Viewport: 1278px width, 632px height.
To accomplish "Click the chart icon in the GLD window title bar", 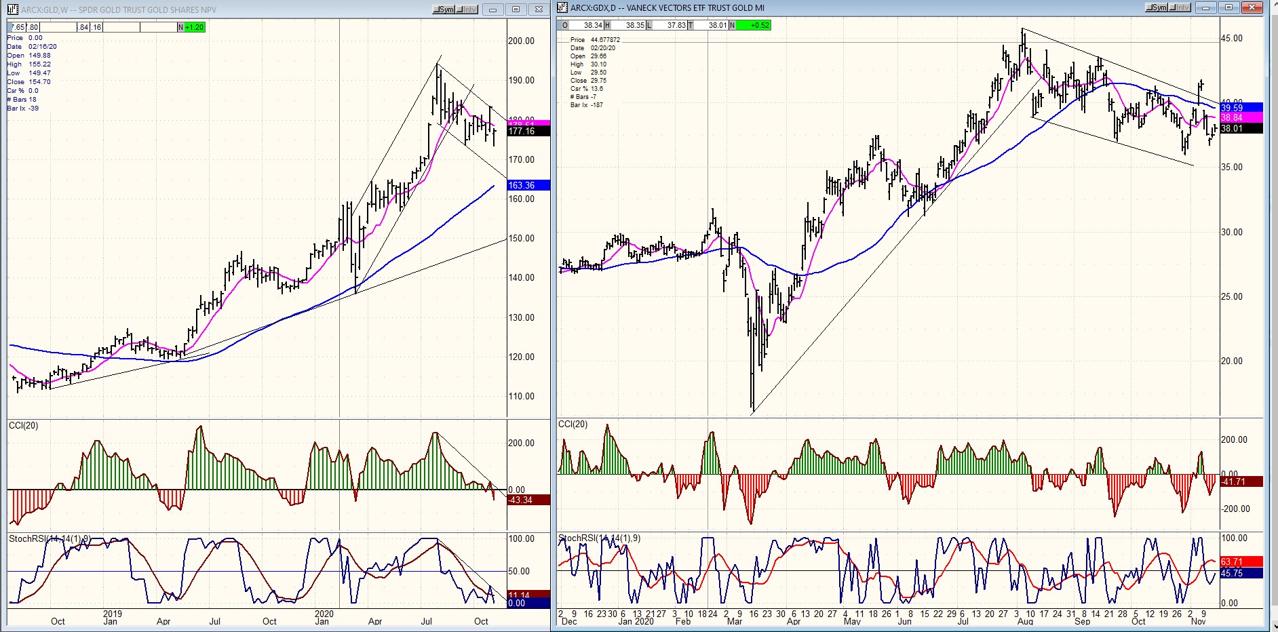I will [x=12, y=9].
